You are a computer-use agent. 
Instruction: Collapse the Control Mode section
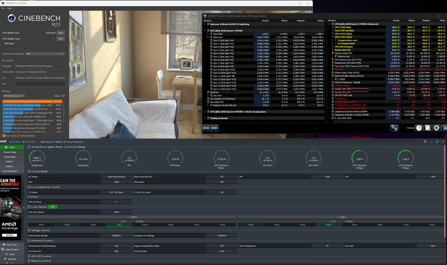[29, 171]
